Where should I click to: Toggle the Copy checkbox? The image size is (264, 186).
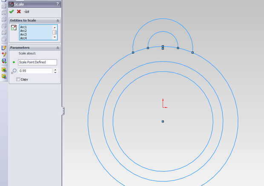click(18, 79)
